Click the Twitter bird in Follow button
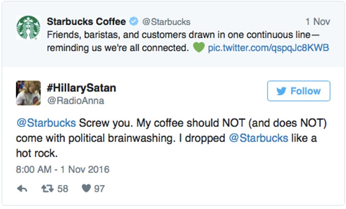346x209 pixels. [x=281, y=91]
